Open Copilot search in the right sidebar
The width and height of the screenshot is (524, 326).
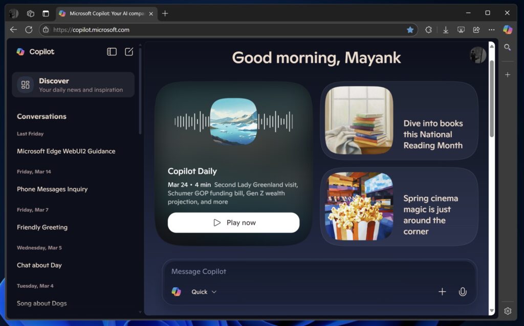(508, 47)
